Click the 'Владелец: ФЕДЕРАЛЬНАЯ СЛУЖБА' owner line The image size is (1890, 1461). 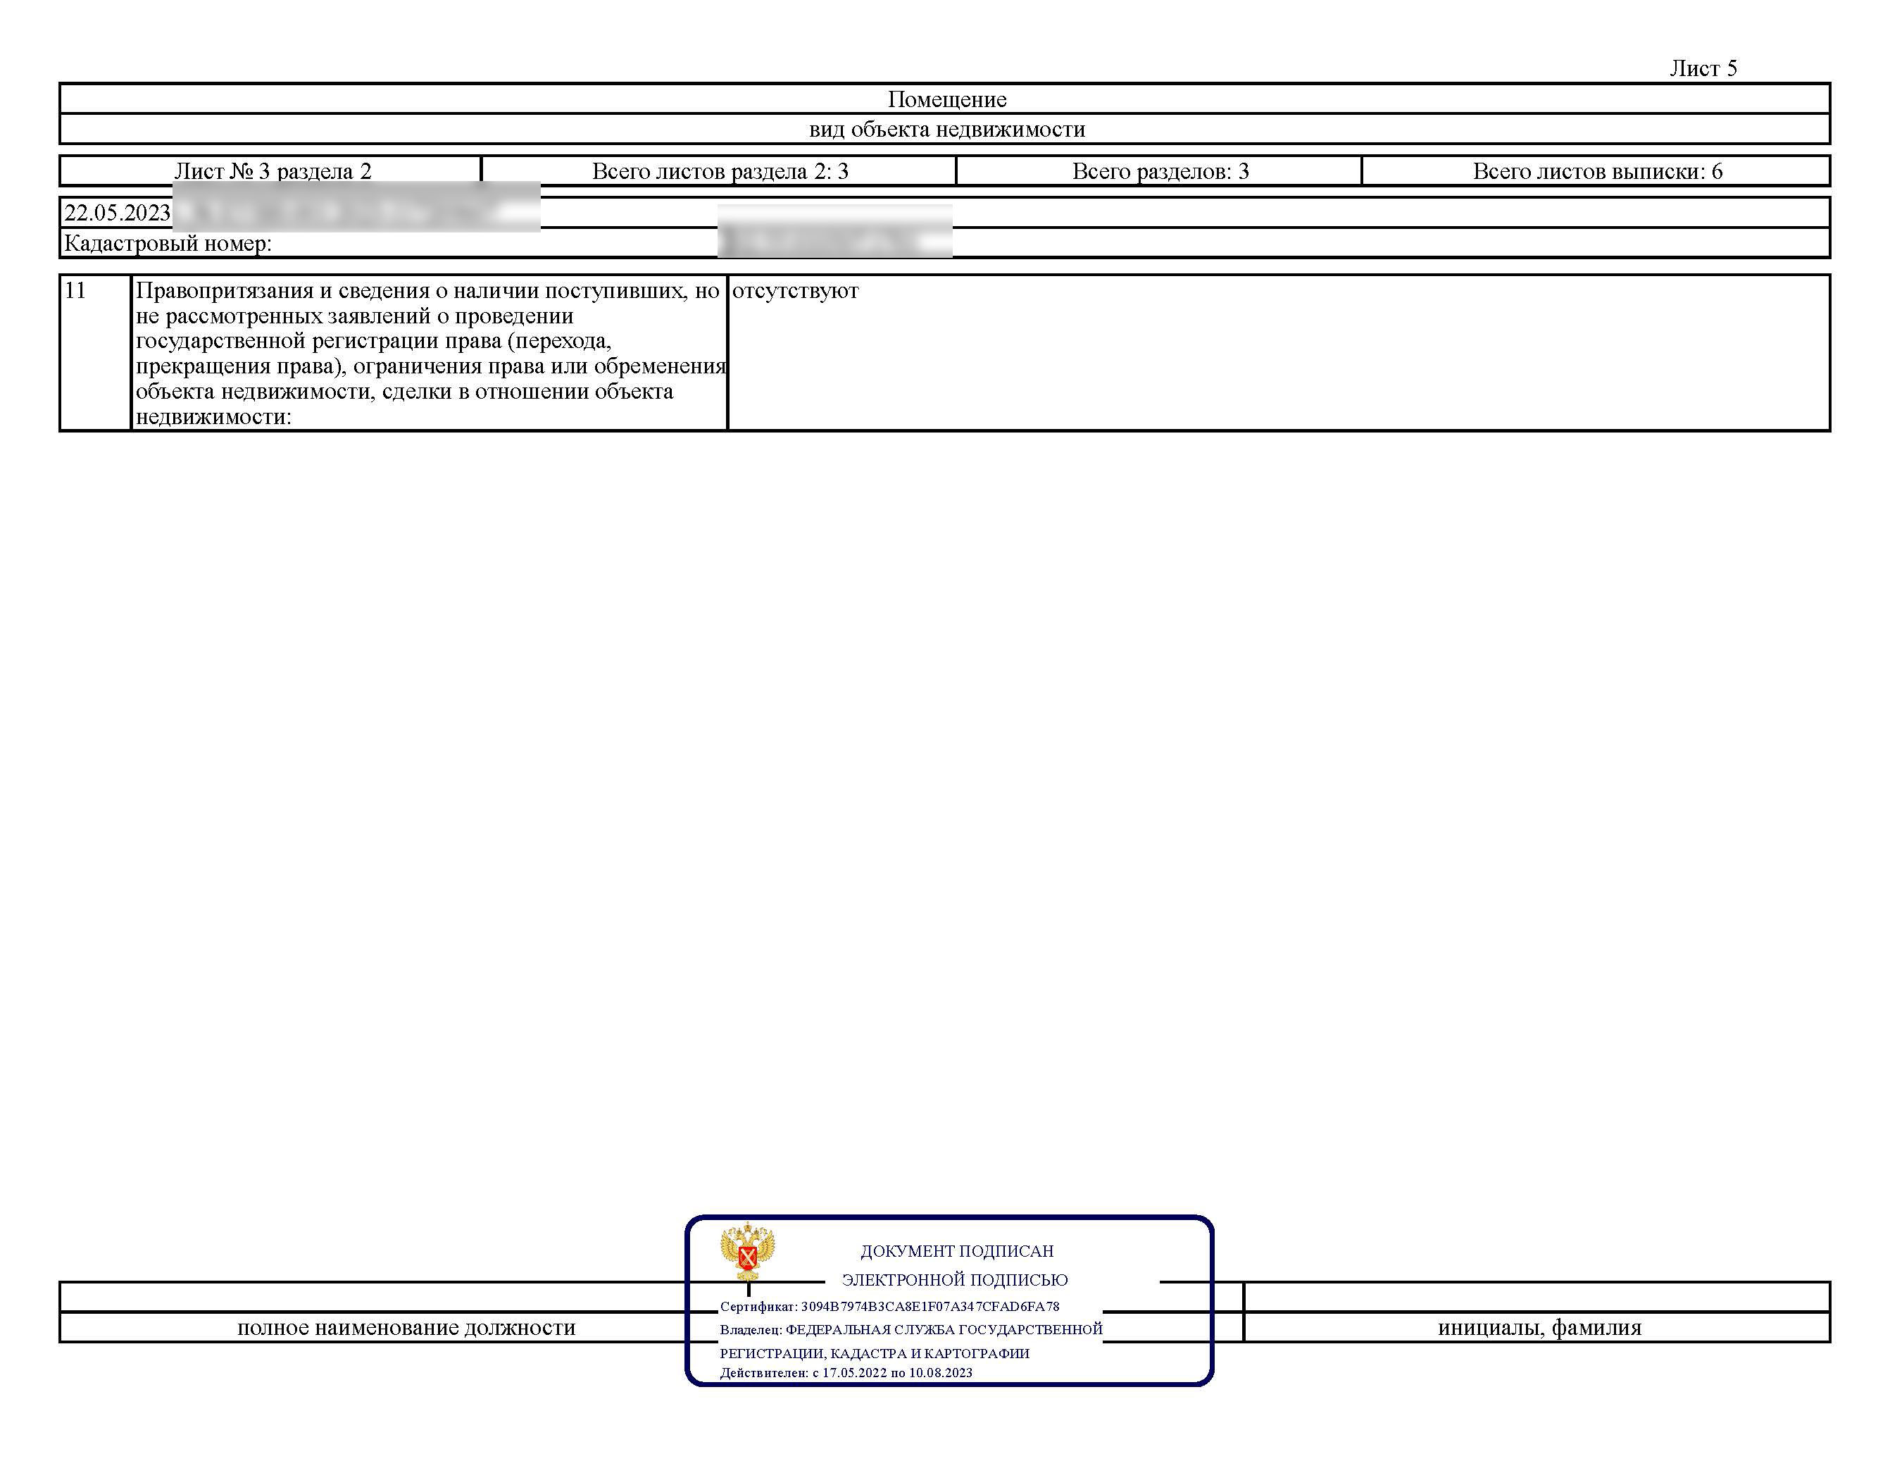911,1329
